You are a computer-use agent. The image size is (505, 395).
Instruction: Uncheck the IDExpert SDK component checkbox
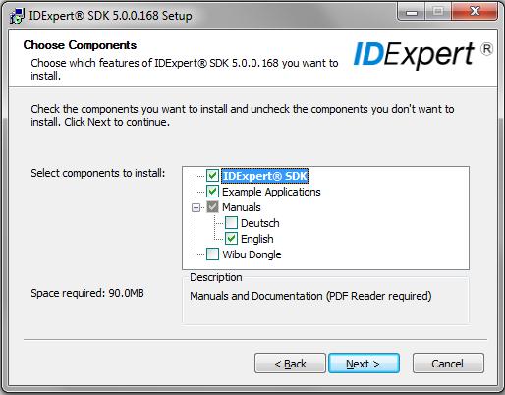click(212, 176)
